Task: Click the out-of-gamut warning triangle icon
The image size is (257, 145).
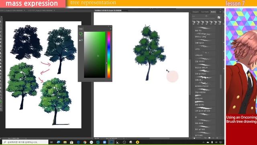Action: (80, 40)
